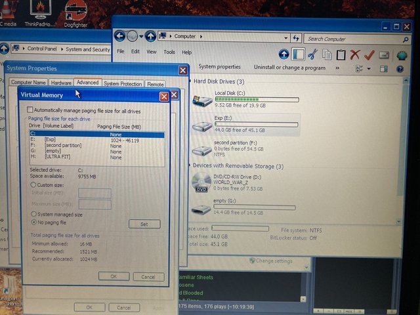Click Uninstall or change a program
Image resolution: width=420 pixels, height=315 pixels.
289,68
